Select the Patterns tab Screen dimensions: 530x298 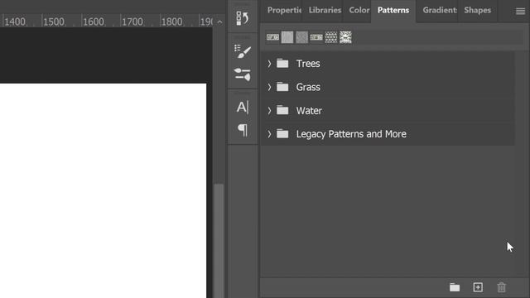tap(393, 10)
